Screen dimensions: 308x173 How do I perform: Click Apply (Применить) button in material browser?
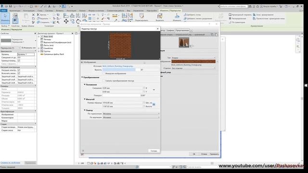click(214, 154)
